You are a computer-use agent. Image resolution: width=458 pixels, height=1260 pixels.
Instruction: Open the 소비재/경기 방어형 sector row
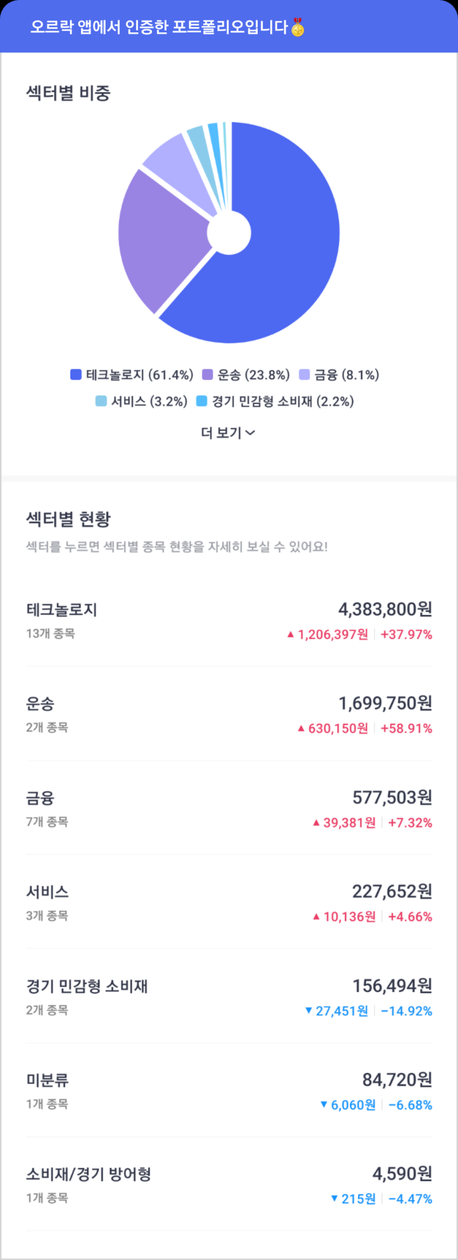click(x=229, y=1184)
